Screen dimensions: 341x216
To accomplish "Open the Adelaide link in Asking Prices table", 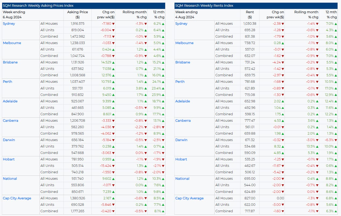I will click(10, 101).
